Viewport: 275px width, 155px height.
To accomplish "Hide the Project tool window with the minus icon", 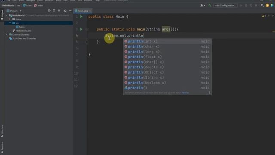I will (70, 11).
